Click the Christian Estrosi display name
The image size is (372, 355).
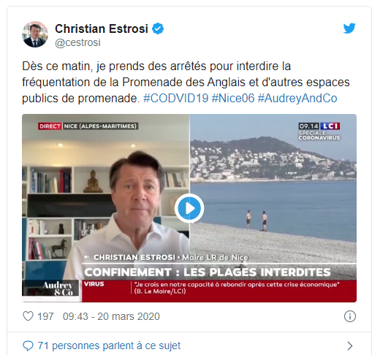point(102,28)
